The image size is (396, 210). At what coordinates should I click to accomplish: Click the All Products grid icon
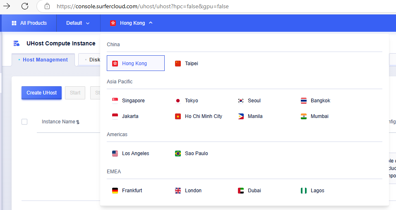tap(14, 23)
